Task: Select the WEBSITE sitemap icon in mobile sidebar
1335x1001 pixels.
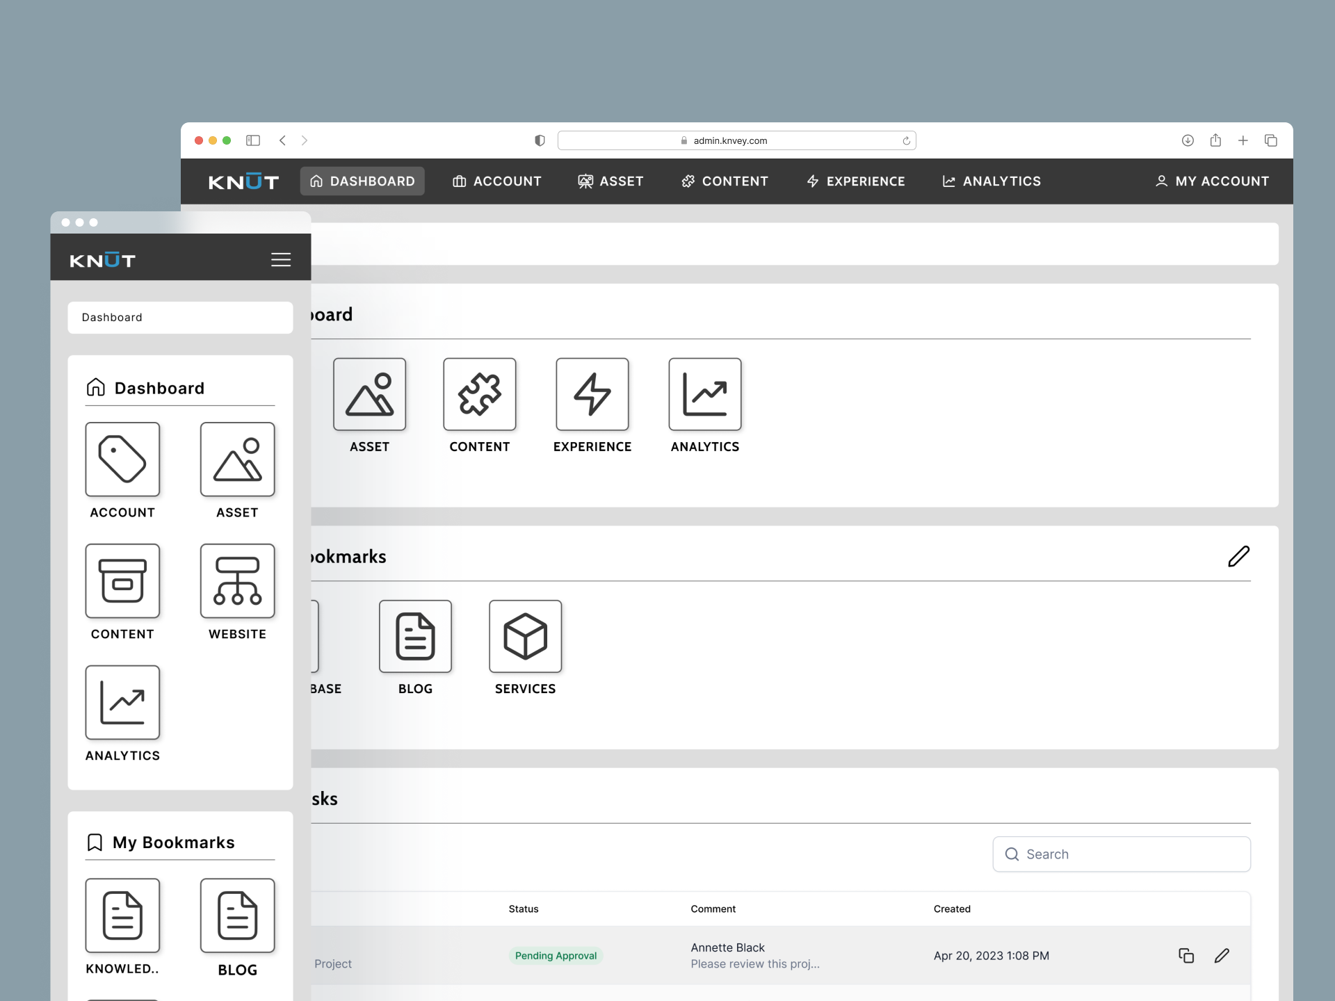Action: [237, 581]
